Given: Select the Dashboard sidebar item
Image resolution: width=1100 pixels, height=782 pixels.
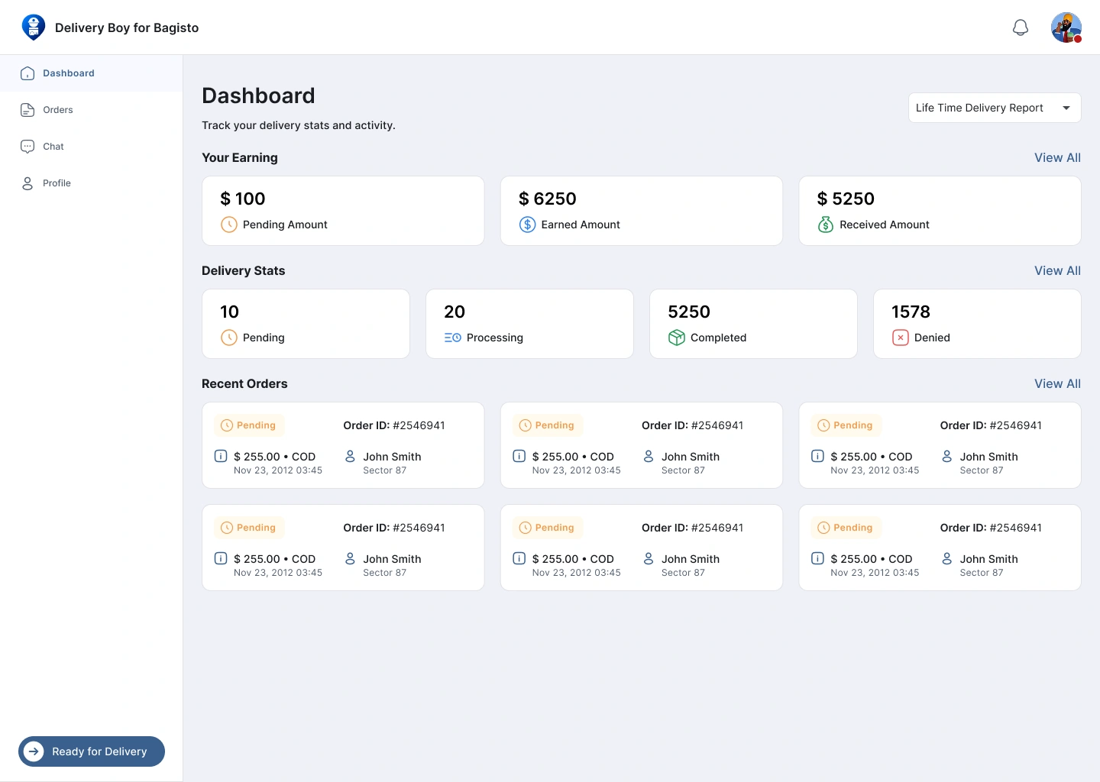Looking at the screenshot, I should [x=92, y=73].
